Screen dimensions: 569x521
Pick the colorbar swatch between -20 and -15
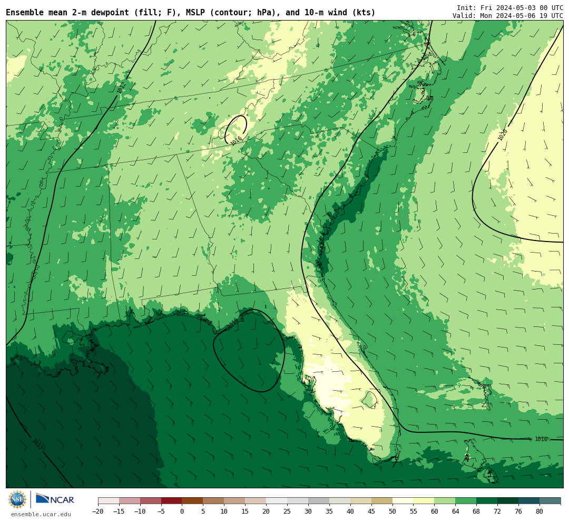pos(109,501)
